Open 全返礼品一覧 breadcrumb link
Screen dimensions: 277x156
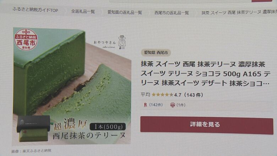tap(83, 11)
